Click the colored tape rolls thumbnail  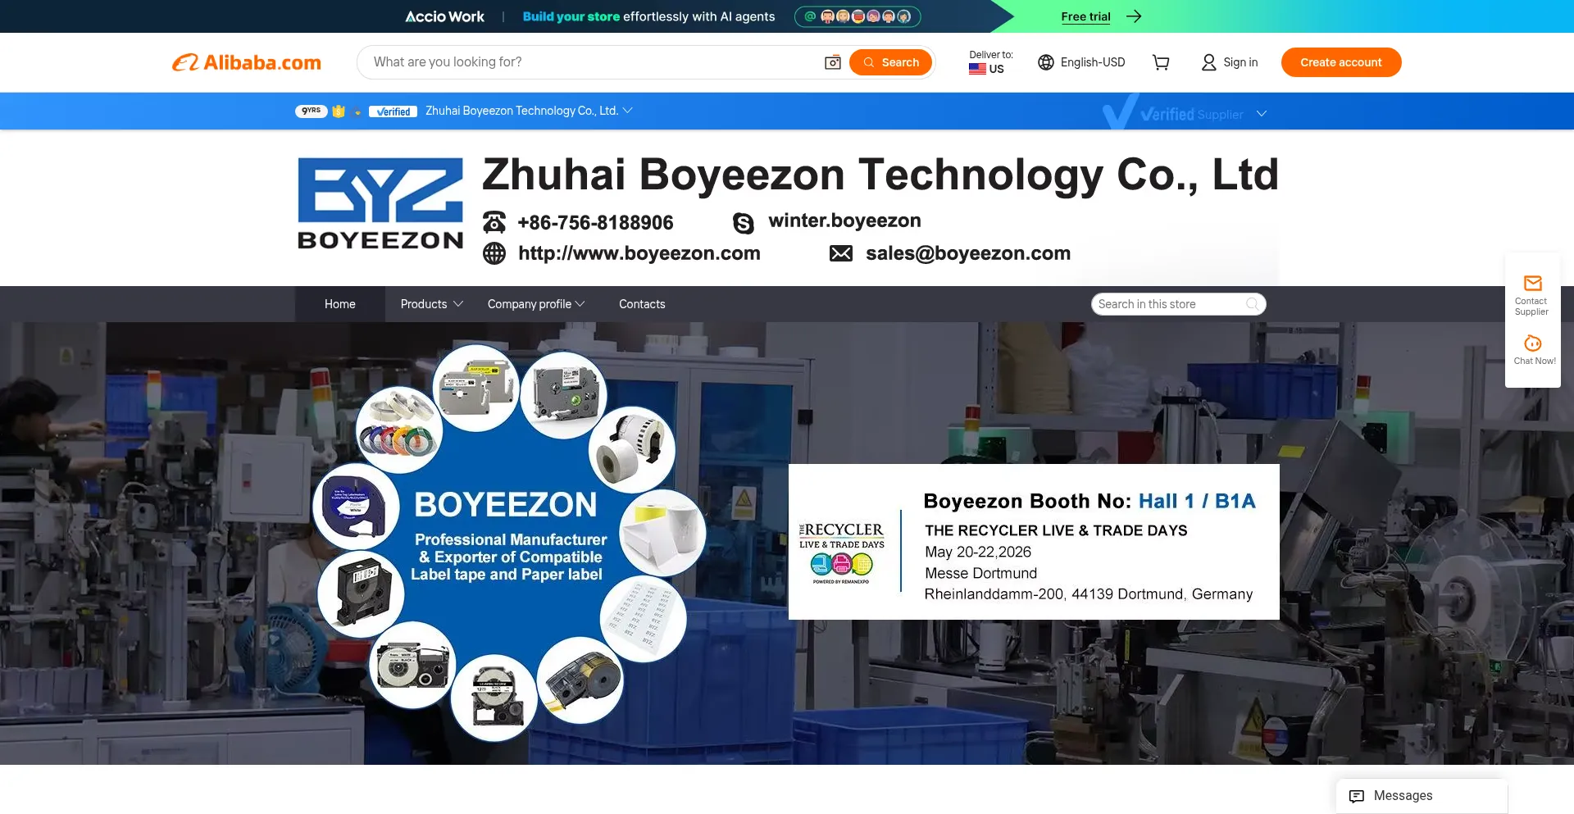click(x=400, y=429)
